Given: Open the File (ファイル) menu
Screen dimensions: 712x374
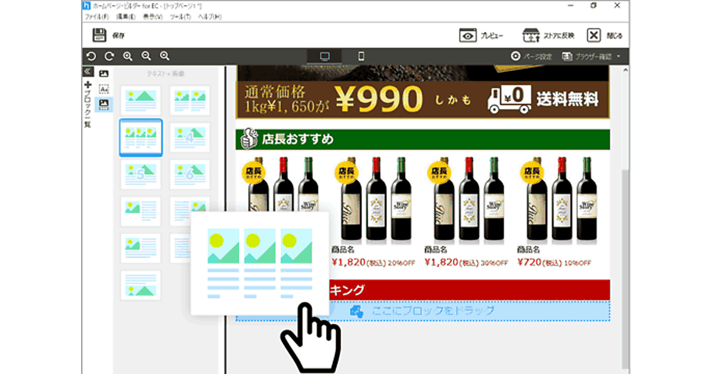Looking at the screenshot, I should [x=96, y=17].
